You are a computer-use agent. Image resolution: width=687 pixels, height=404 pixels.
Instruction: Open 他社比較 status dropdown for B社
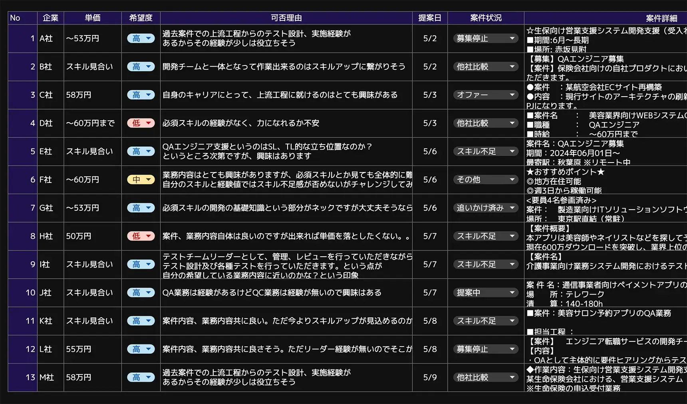click(486, 67)
